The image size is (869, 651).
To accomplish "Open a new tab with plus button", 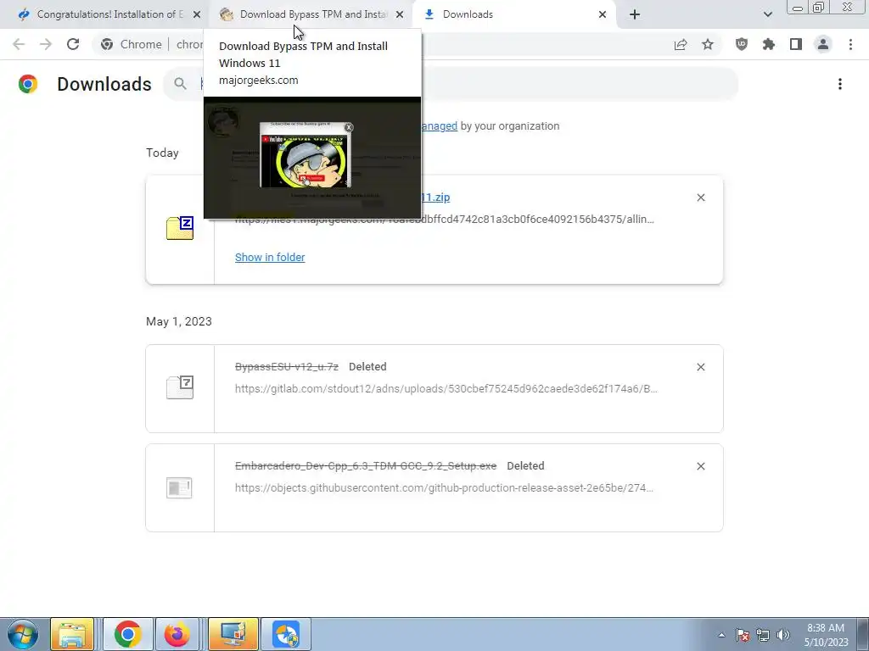I will [635, 14].
